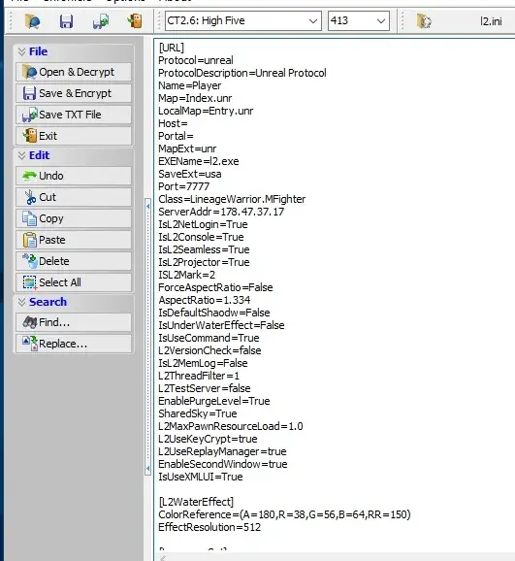Click the Open & Decrypt sidebar button
This screenshot has height=561, width=515.
point(74,72)
